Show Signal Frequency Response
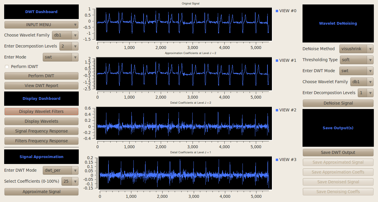Viewport: 378px width, 202px height. (x=41, y=131)
